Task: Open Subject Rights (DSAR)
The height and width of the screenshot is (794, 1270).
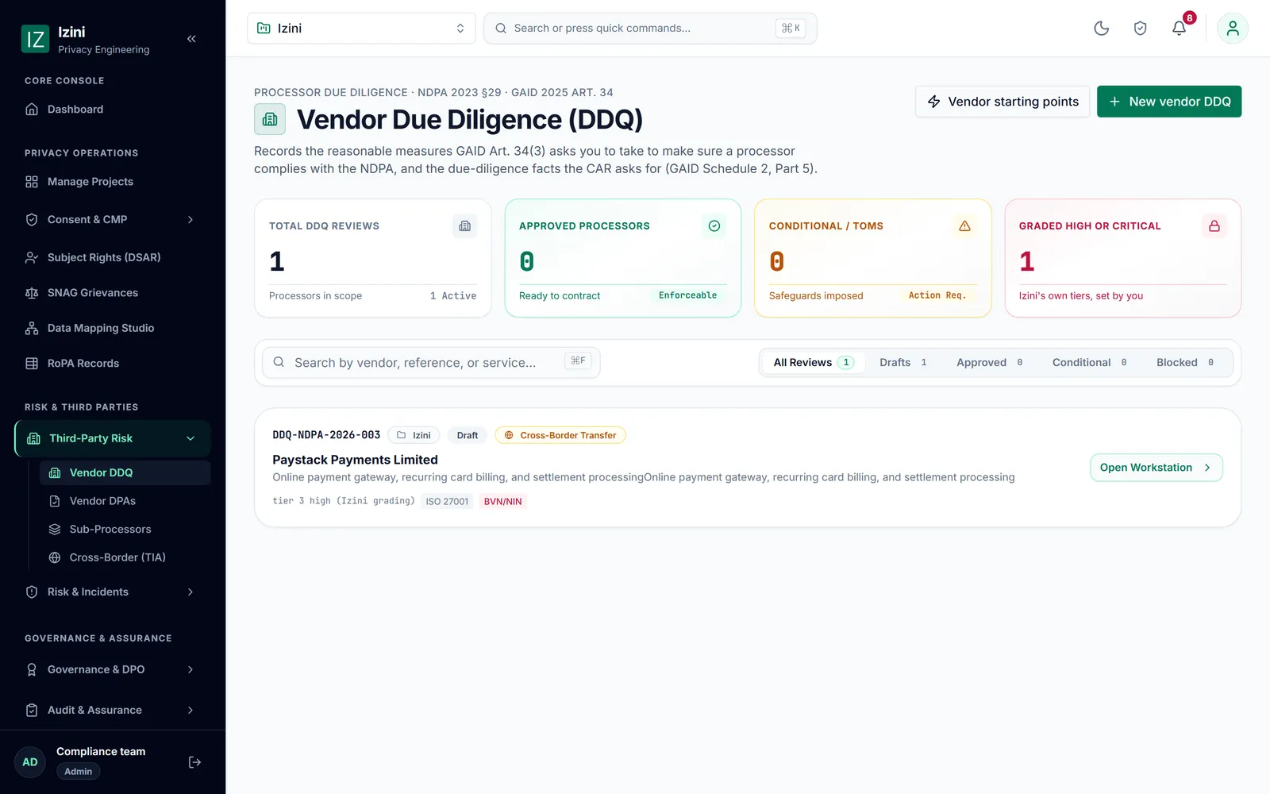Action: tap(113, 257)
